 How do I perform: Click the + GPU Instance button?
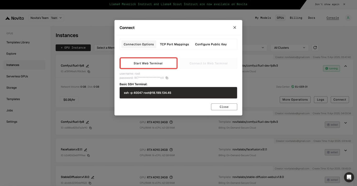click(73, 48)
